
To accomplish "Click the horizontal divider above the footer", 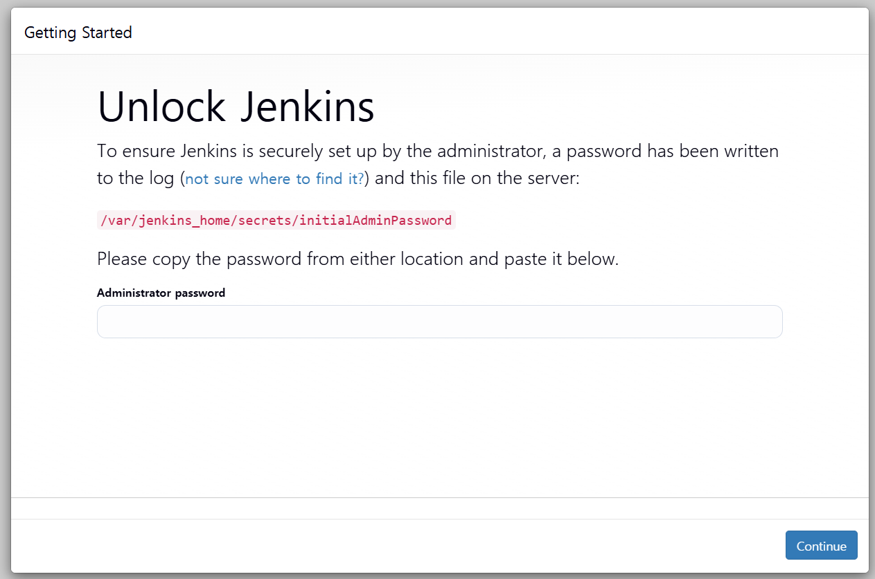I will (439, 497).
